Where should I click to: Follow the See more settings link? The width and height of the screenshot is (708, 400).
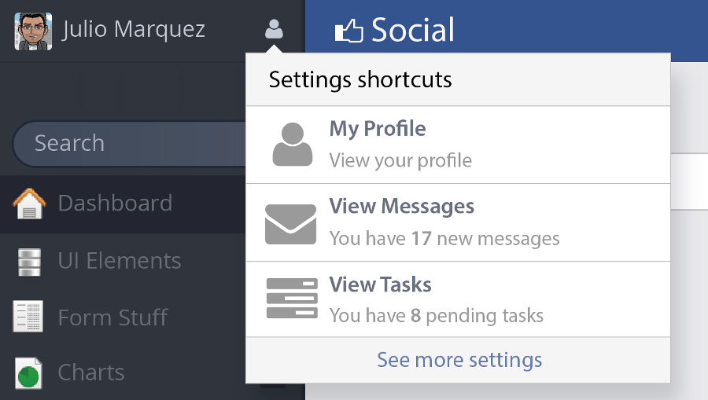[x=459, y=361]
